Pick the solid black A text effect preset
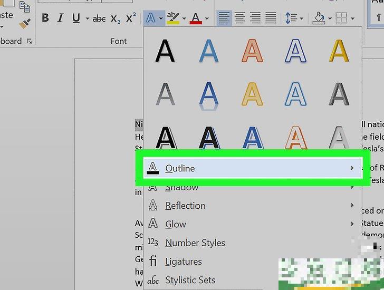 pos(165,51)
